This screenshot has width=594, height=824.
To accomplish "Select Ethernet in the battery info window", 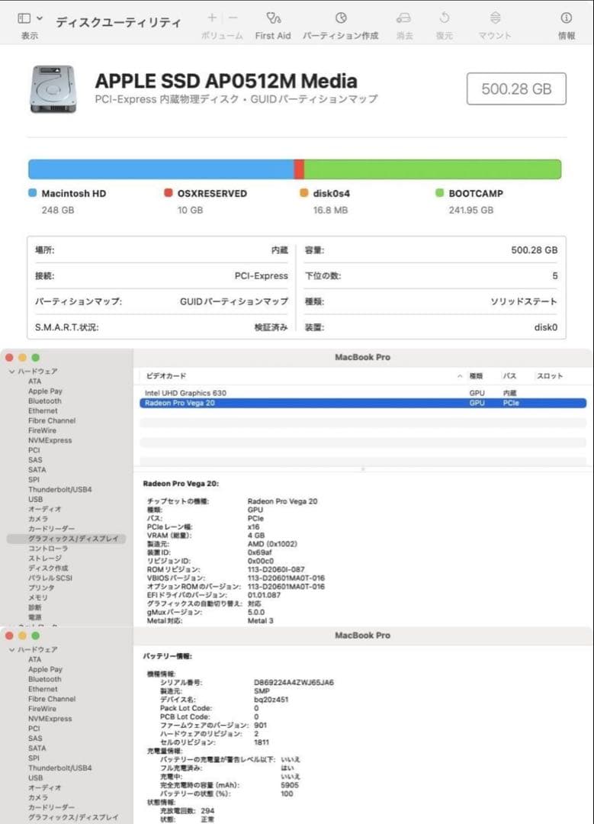I will pos(43,689).
